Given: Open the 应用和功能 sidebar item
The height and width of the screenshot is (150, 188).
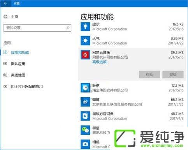Looking at the screenshot, I should [x=20, y=52].
